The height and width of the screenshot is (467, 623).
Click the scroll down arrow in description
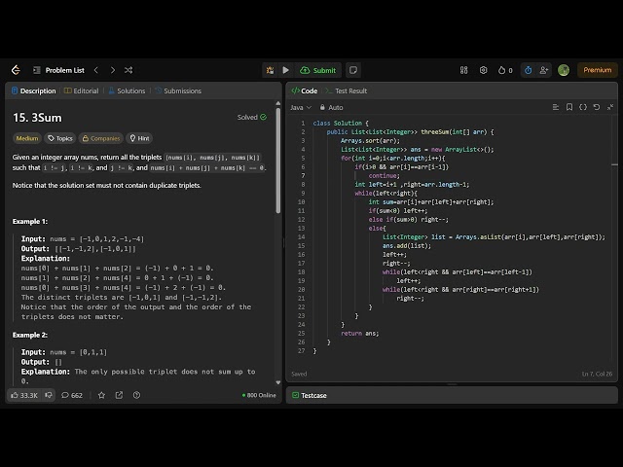[278, 382]
